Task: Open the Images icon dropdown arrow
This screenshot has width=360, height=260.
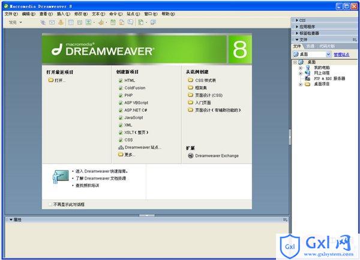Action: click(94, 22)
